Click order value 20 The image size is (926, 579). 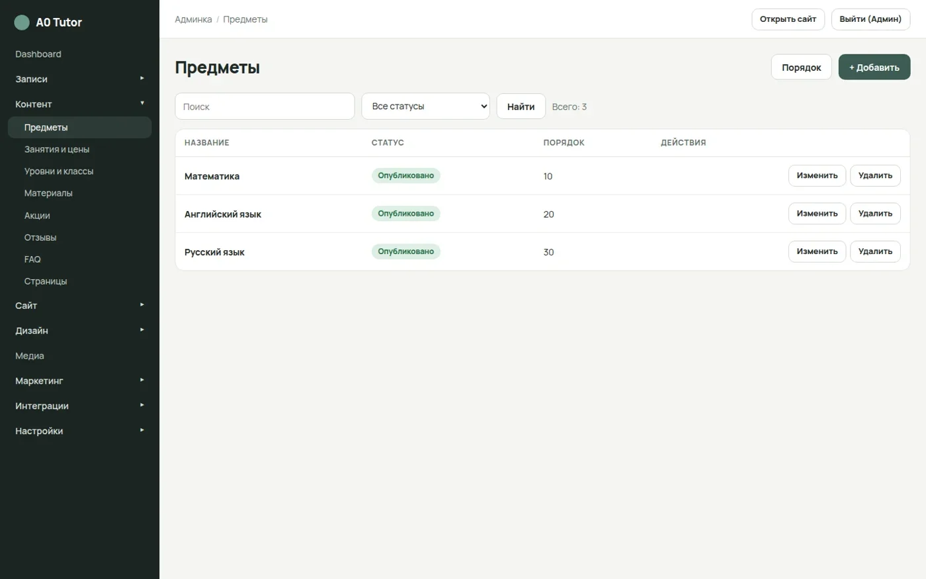[548, 214]
